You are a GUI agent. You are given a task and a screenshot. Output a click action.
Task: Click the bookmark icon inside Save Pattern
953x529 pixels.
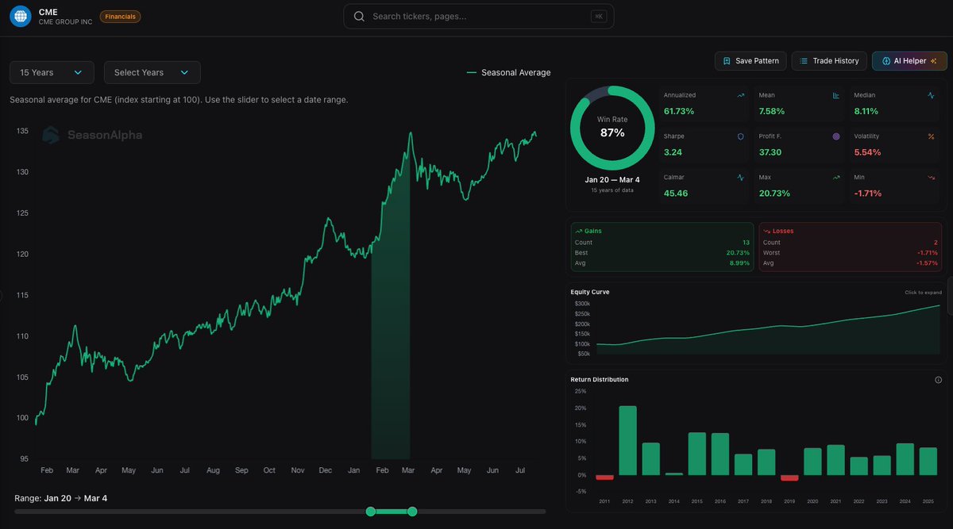pyautogui.click(x=727, y=60)
